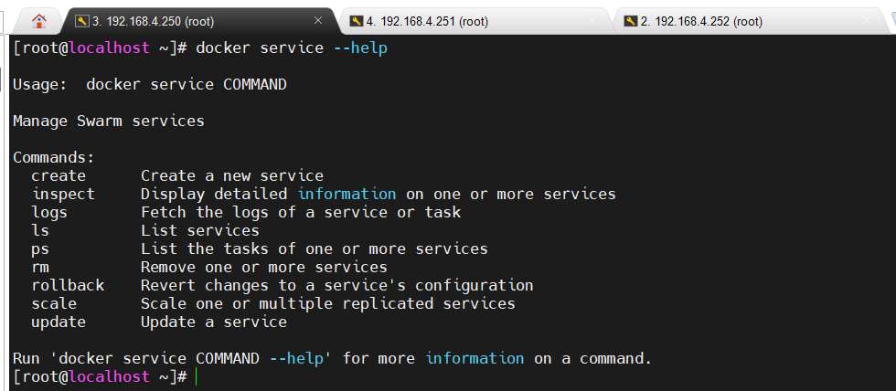Click the session icon on 192.168.4.252 tab
Screen dimensions: 896x391
pyautogui.click(x=630, y=21)
